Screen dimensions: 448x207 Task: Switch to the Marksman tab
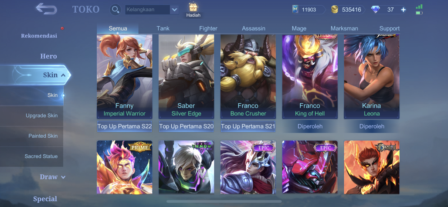(x=344, y=29)
